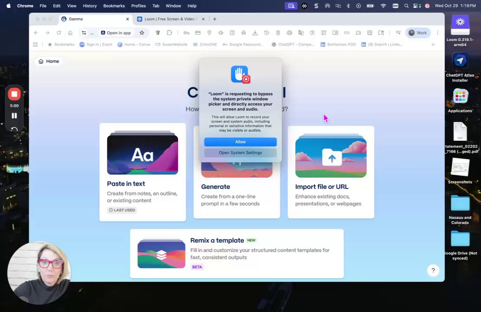481x312 pixels.
Task: Bookmark this page with the star
Action: [142, 33]
